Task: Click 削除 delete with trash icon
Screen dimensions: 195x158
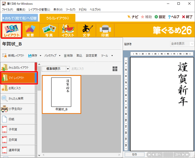Action: coord(68,56)
